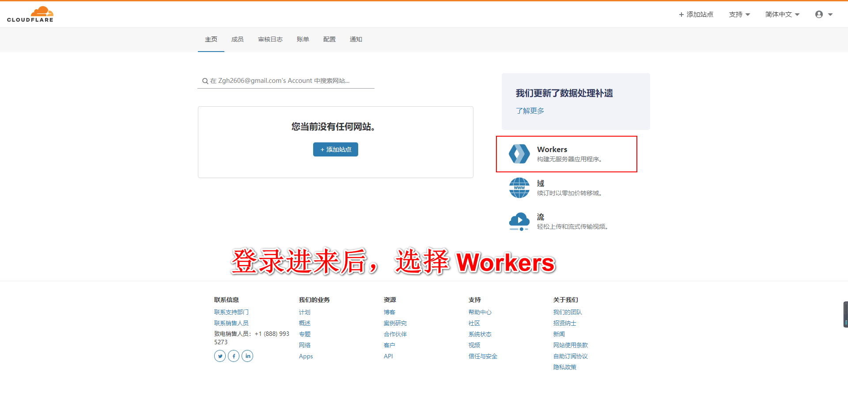Image resolution: width=848 pixels, height=413 pixels.
Task: Go to the 配置 tab
Action: click(329, 39)
